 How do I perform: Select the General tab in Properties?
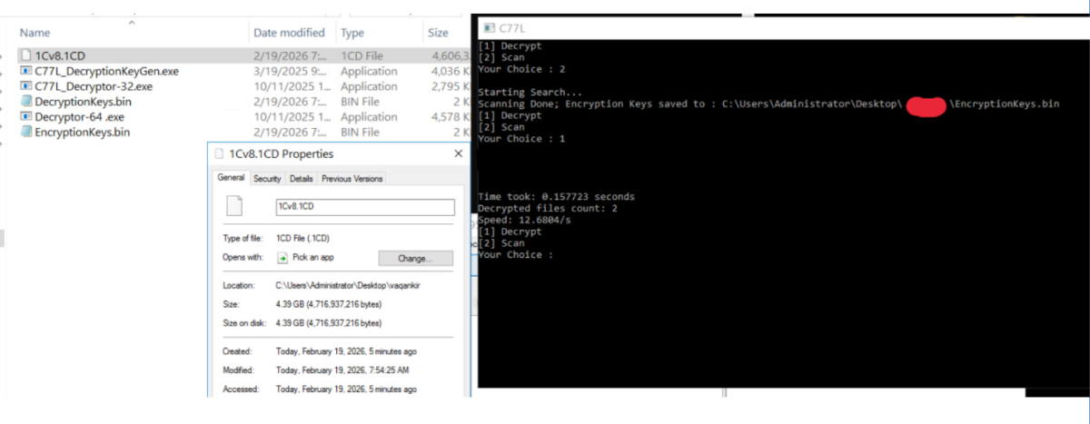click(x=231, y=178)
